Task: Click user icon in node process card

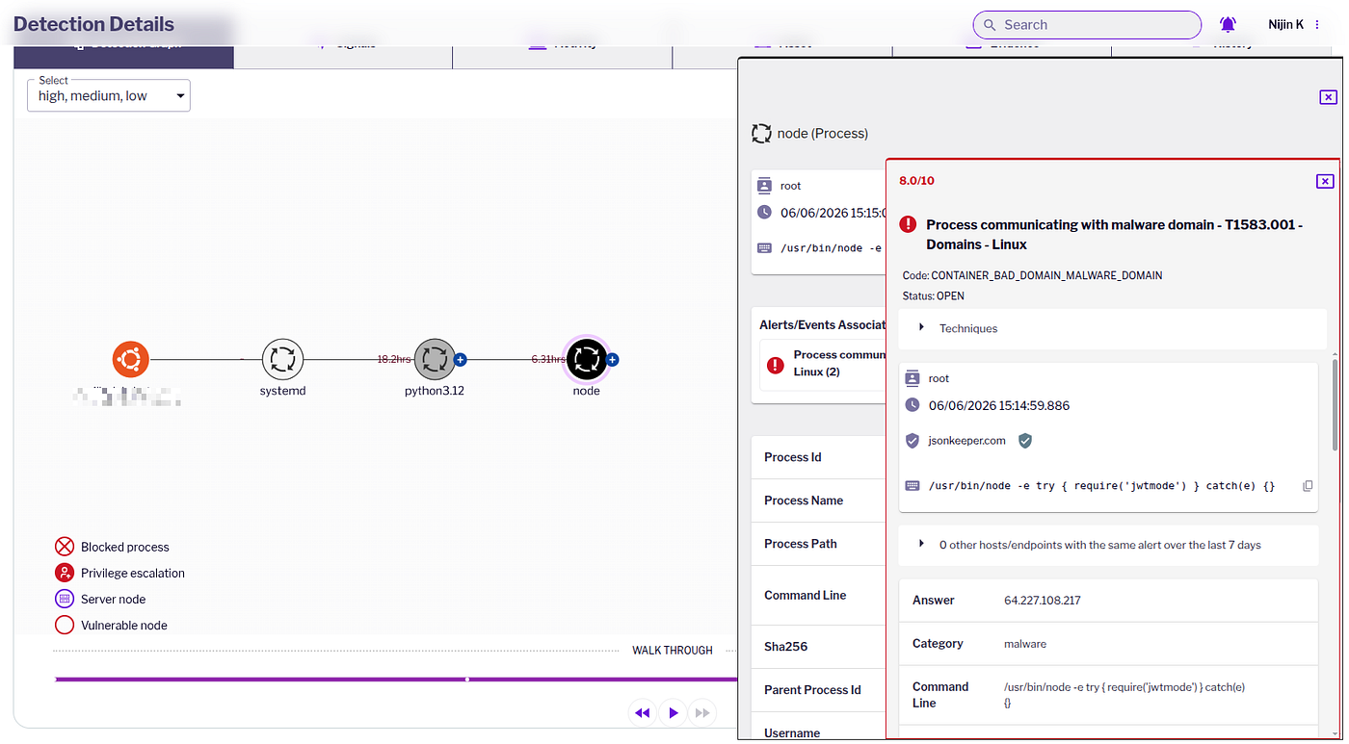Action: coord(764,186)
